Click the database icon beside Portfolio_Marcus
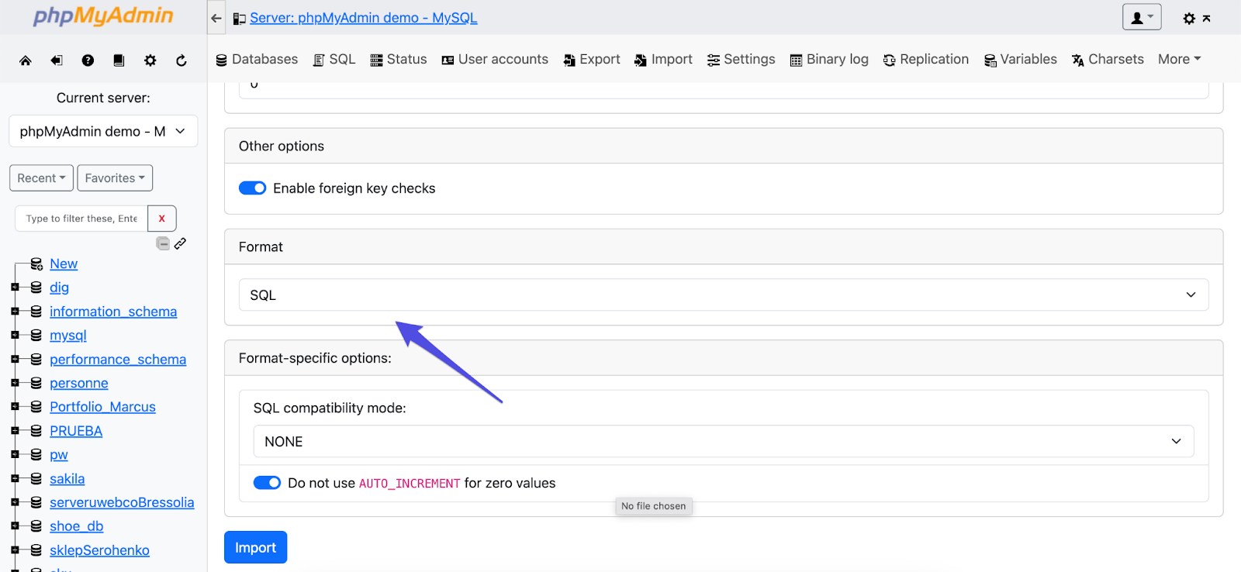The image size is (1241, 572). click(x=36, y=407)
